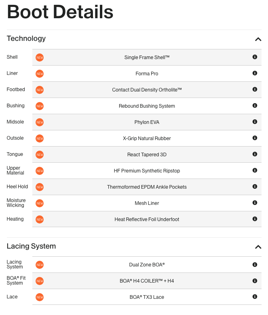Viewport: 268px width, 315px height.
Task: Click info icon for Contact Dual Density Ortholite
Action: coord(255,89)
